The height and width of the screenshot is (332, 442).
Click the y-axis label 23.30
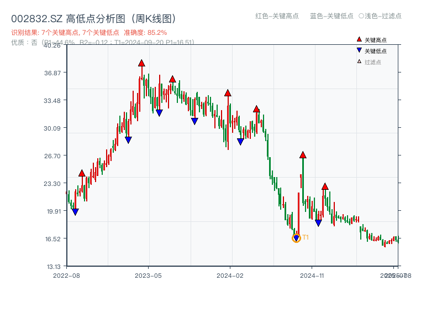52,184
